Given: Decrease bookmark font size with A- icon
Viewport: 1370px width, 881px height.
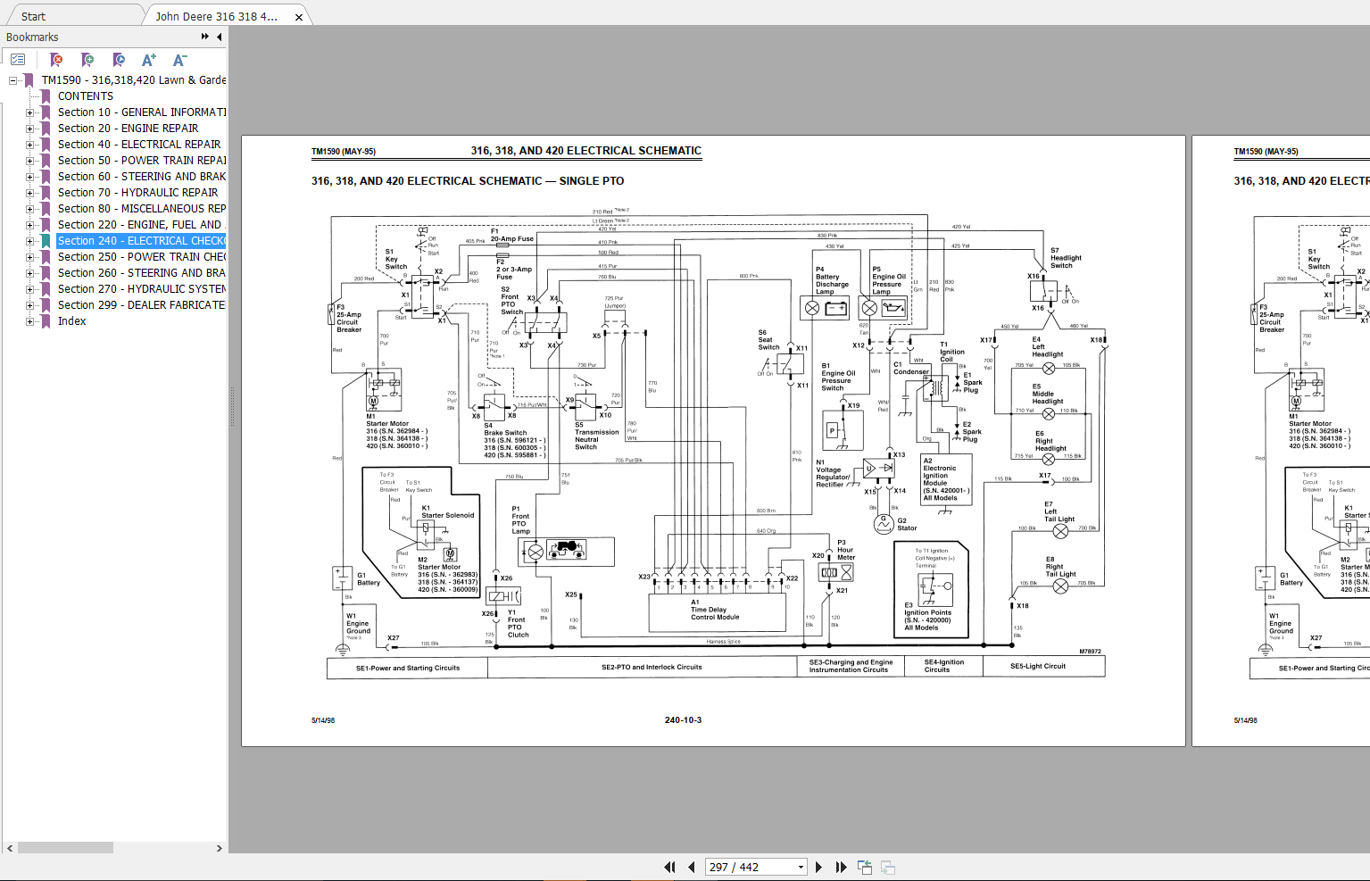Looking at the screenshot, I should coord(179,60).
